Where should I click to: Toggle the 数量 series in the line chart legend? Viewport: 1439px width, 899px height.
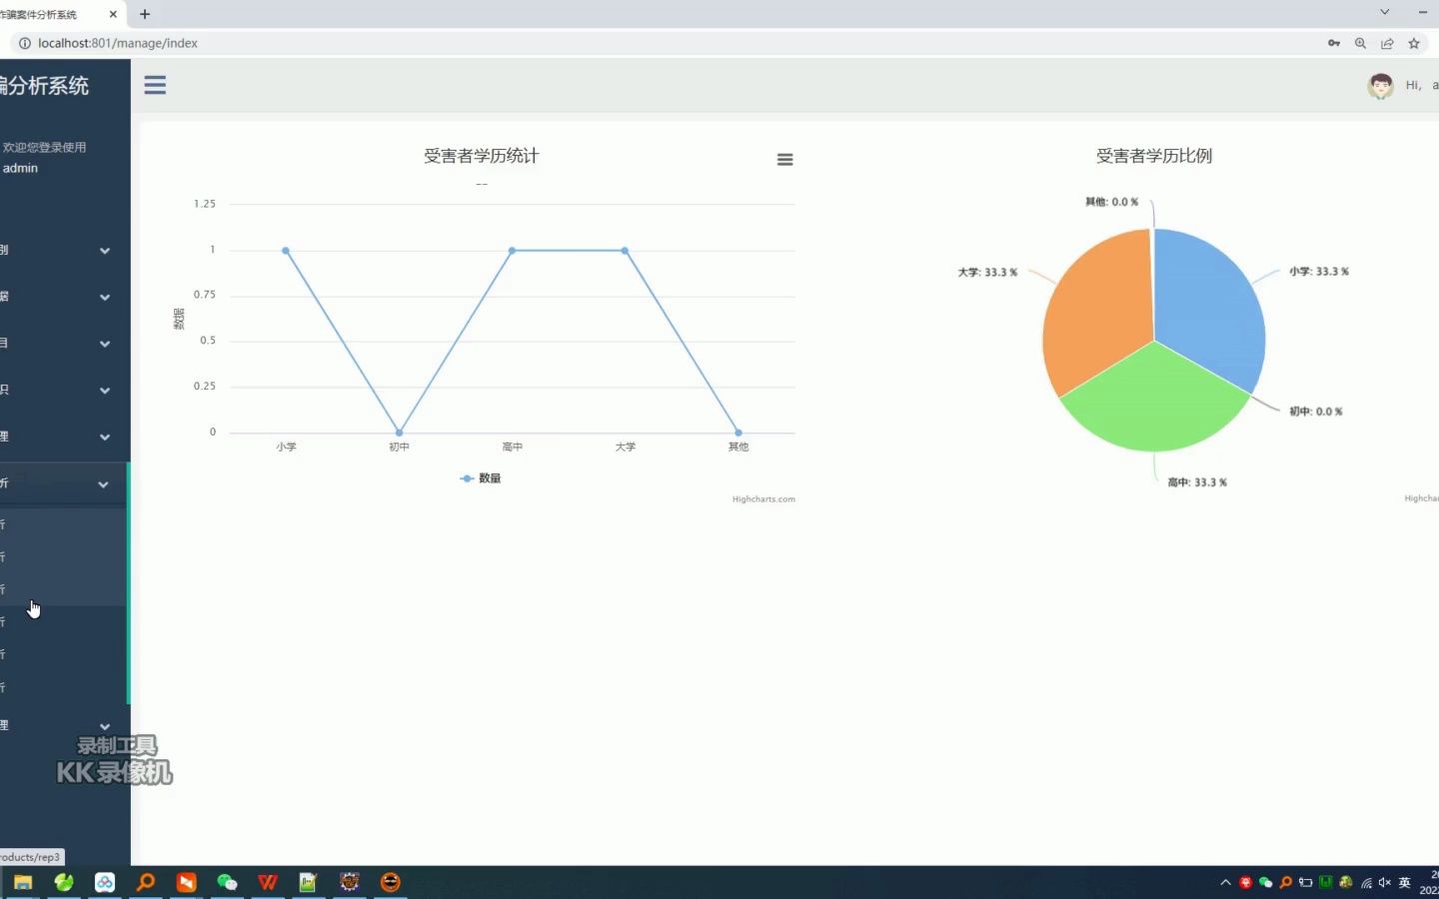click(481, 477)
